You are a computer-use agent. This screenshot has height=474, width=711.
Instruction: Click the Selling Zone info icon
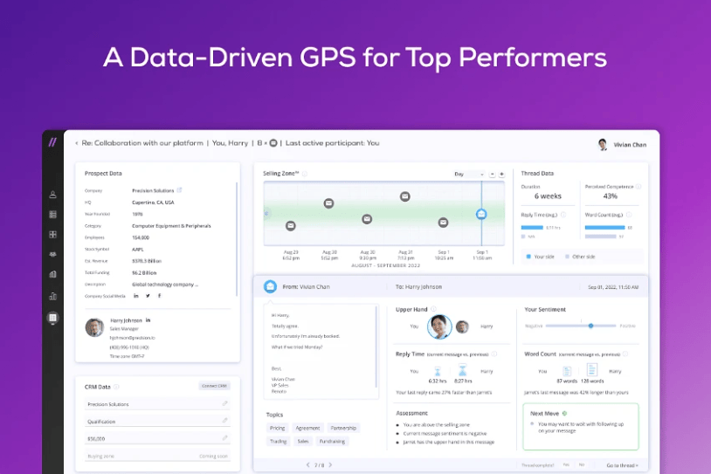(x=305, y=174)
